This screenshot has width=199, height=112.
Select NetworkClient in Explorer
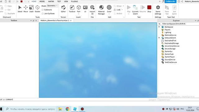coord(170,38)
